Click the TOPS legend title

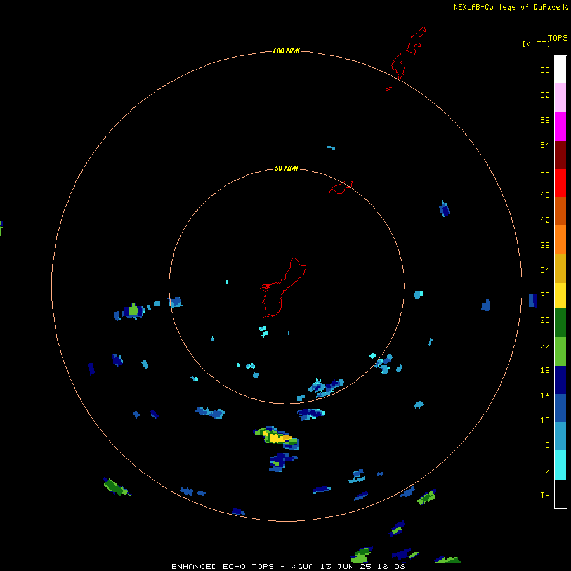click(558, 37)
